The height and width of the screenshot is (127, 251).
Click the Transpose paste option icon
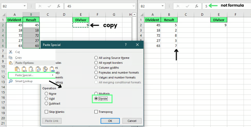click(38, 69)
